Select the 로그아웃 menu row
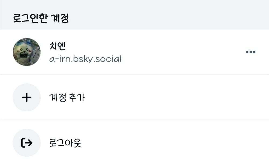 (134, 143)
